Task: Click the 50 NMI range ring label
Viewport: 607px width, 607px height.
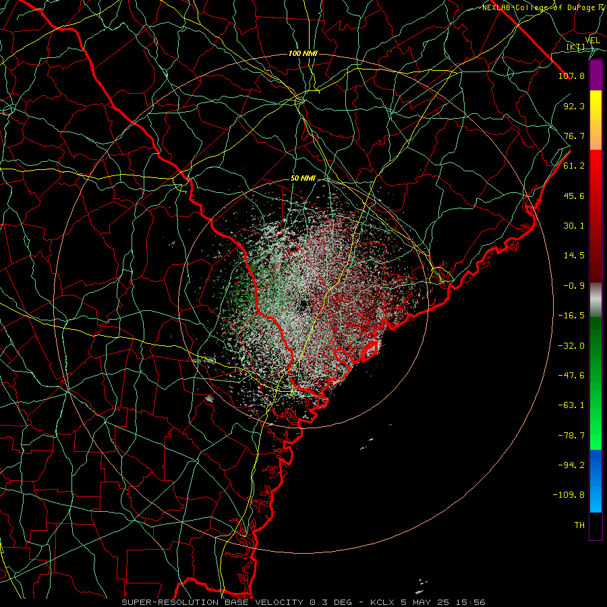Action: tap(303, 179)
